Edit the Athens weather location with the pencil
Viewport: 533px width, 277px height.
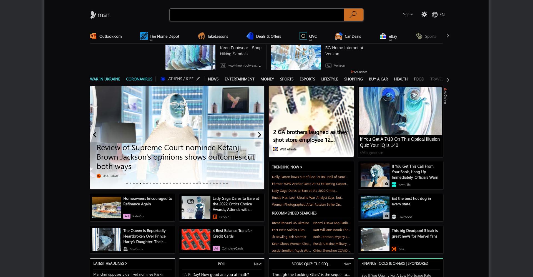pos(198,79)
